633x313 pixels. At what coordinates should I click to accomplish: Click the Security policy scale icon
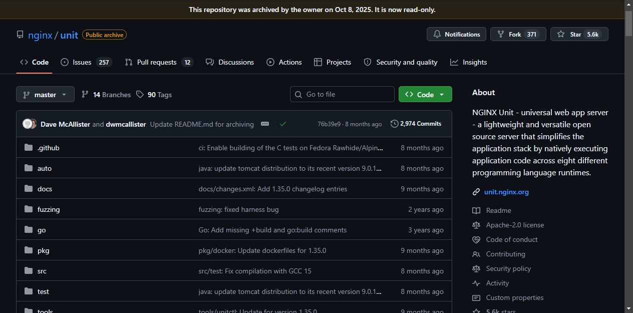pyautogui.click(x=476, y=268)
